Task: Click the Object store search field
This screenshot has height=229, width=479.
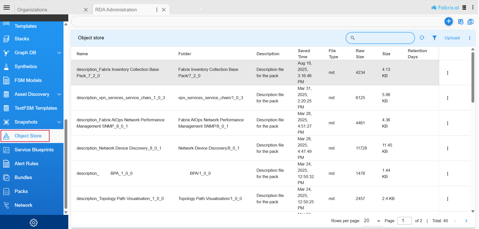Action: click(383, 38)
